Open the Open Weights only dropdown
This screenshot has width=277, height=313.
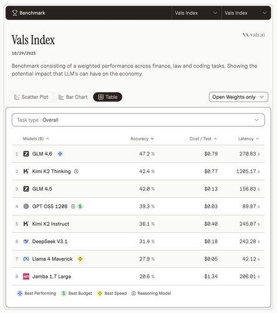point(238,97)
